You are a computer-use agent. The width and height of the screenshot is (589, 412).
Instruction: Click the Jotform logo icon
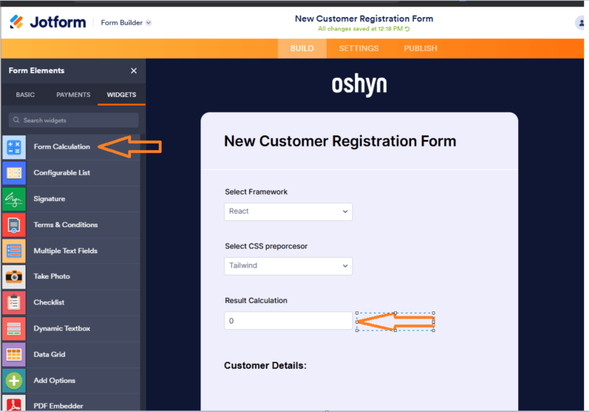pyautogui.click(x=16, y=22)
